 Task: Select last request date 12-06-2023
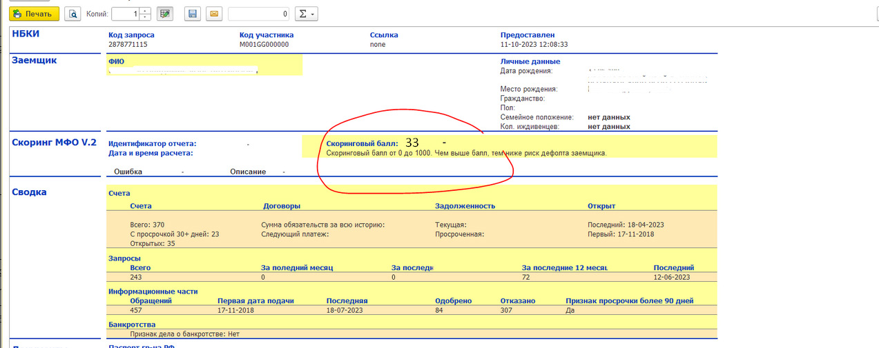click(672, 277)
